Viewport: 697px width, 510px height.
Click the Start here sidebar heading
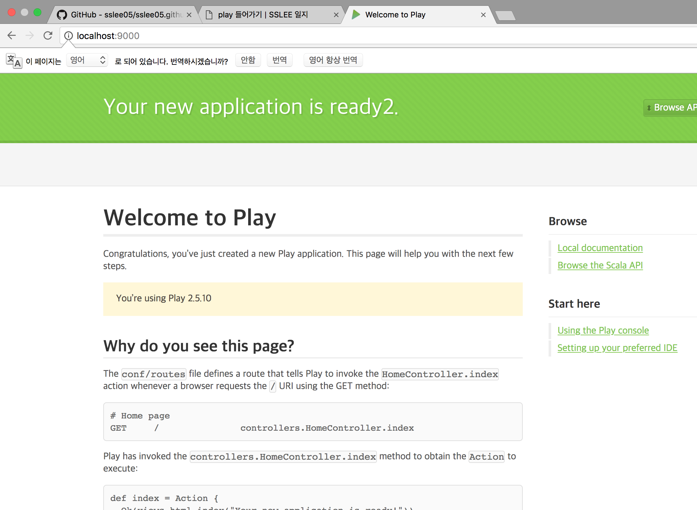tap(574, 304)
